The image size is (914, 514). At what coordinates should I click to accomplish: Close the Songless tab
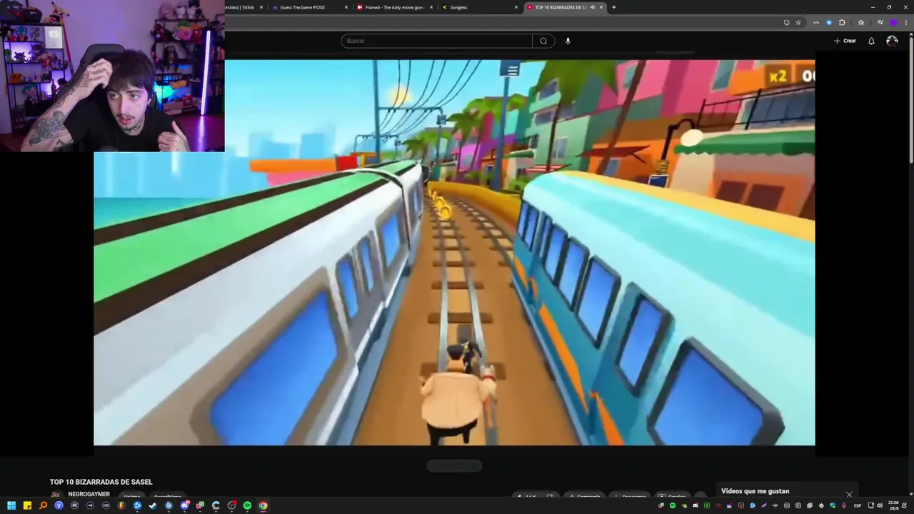(x=516, y=7)
